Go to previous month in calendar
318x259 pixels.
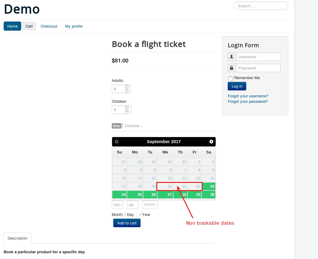[x=116, y=142]
